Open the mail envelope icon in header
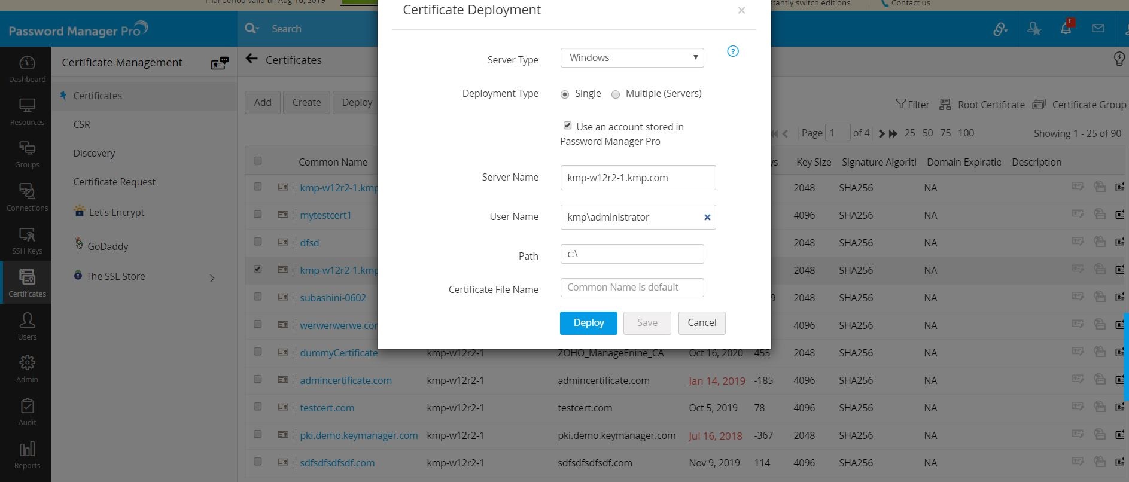This screenshot has height=482, width=1129. (1098, 28)
